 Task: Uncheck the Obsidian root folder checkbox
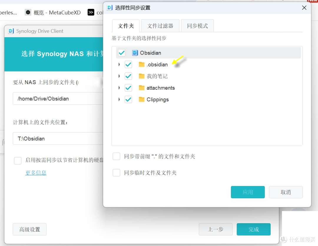(x=122, y=53)
